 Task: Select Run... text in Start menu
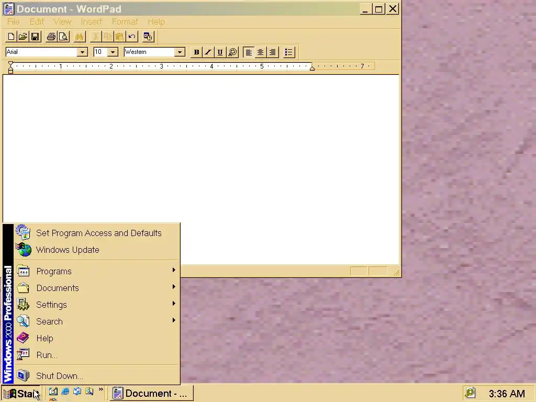click(47, 355)
